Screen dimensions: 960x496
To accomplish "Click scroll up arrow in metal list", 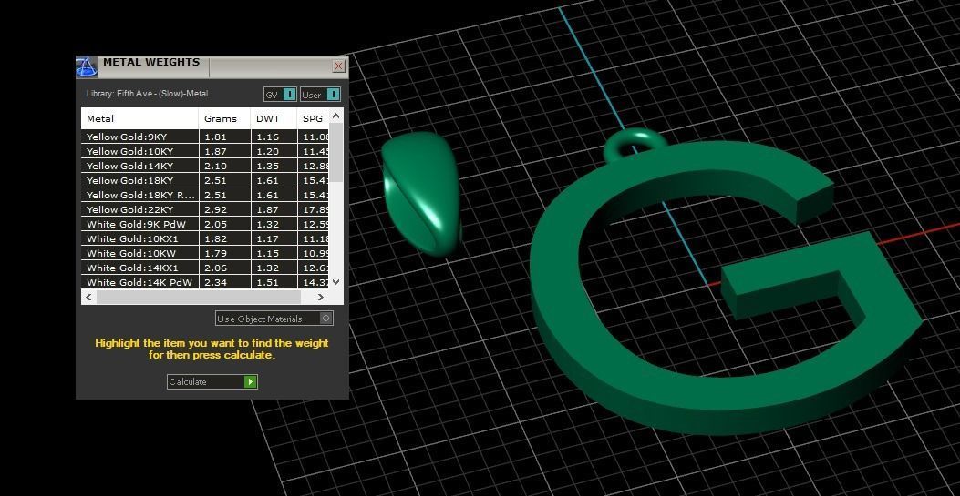I will coord(335,116).
